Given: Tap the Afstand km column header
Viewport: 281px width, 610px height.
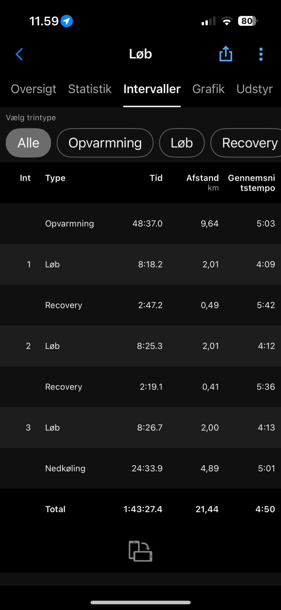Looking at the screenshot, I should click(202, 182).
